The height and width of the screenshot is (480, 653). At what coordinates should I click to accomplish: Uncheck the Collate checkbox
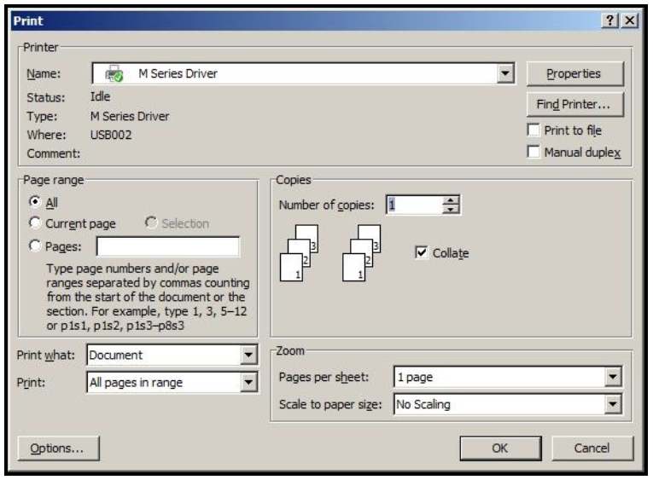422,252
